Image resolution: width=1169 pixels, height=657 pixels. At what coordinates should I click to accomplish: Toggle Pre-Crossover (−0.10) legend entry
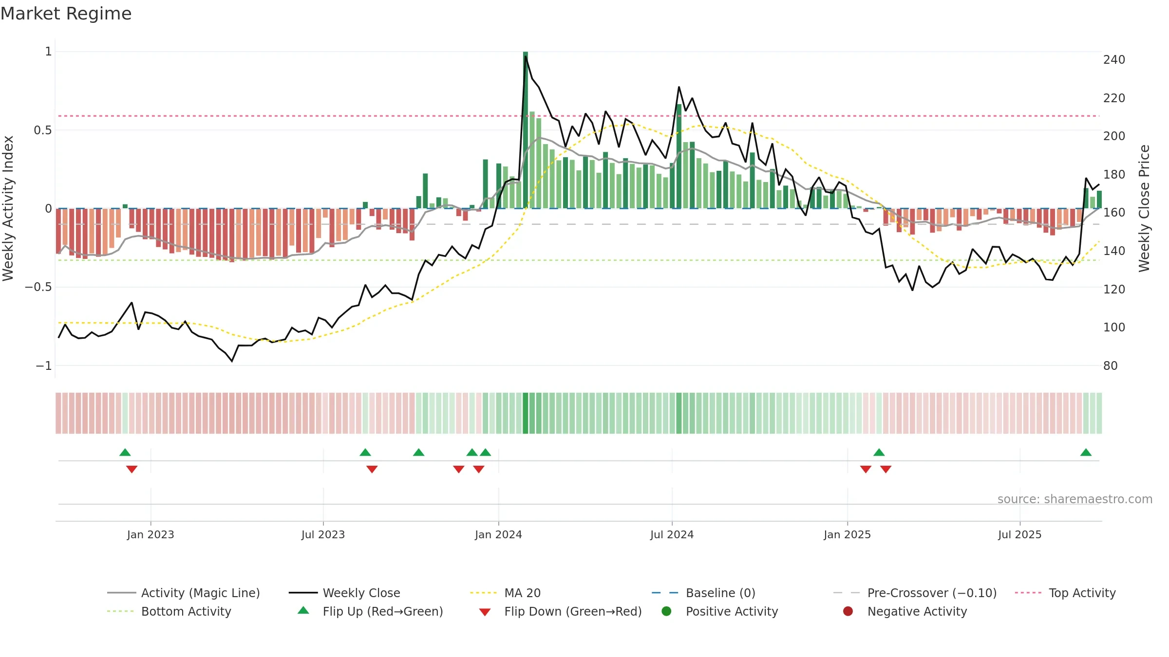(x=915, y=593)
